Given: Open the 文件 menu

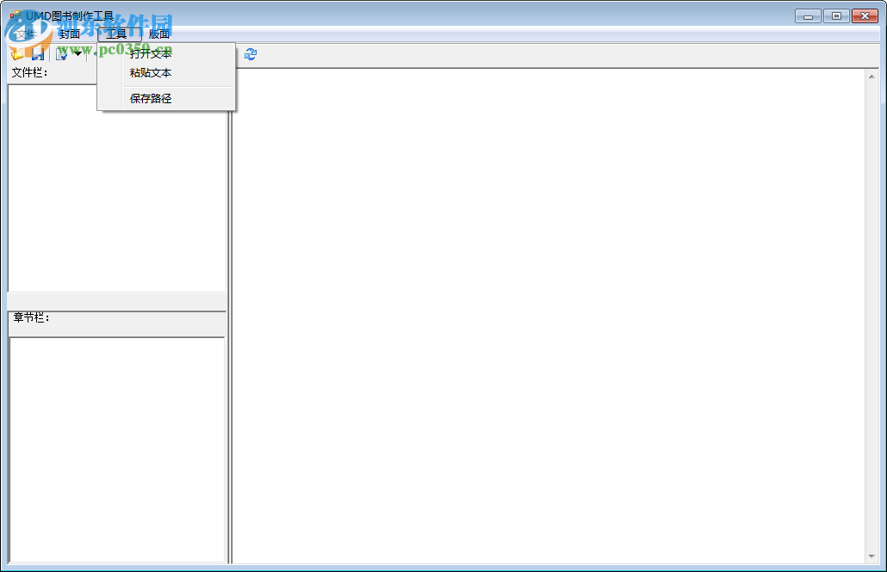Looking at the screenshot, I should pyautogui.click(x=26, y=34).
